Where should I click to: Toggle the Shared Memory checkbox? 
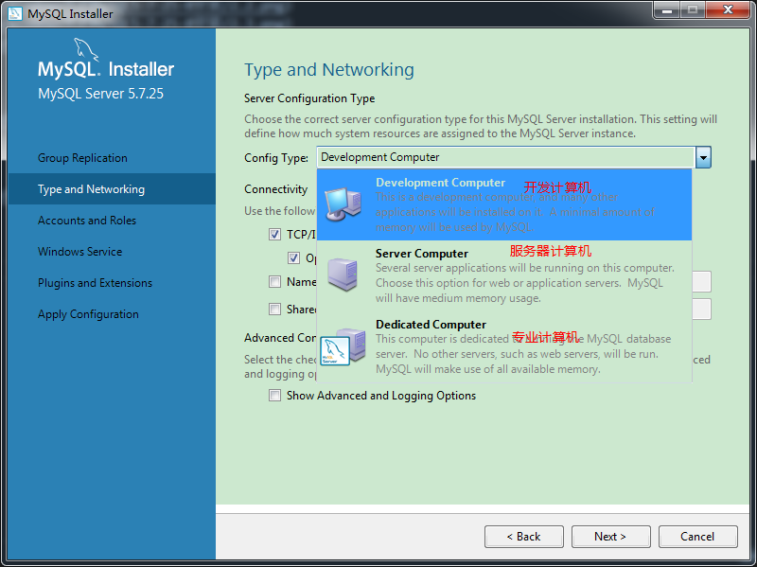[275, 309]
